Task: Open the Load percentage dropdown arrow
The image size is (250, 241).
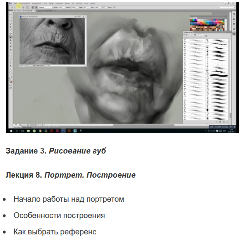Action: coord(77,7)
